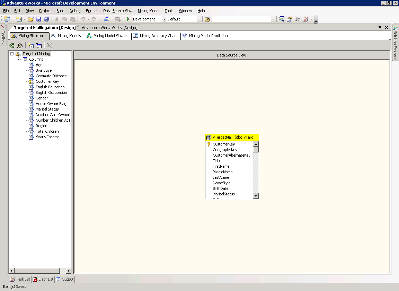Click right arrow of tree horizontal scrollbar
Image resolution: width=399 pixels, height=291 pixels.
[69, 271]
